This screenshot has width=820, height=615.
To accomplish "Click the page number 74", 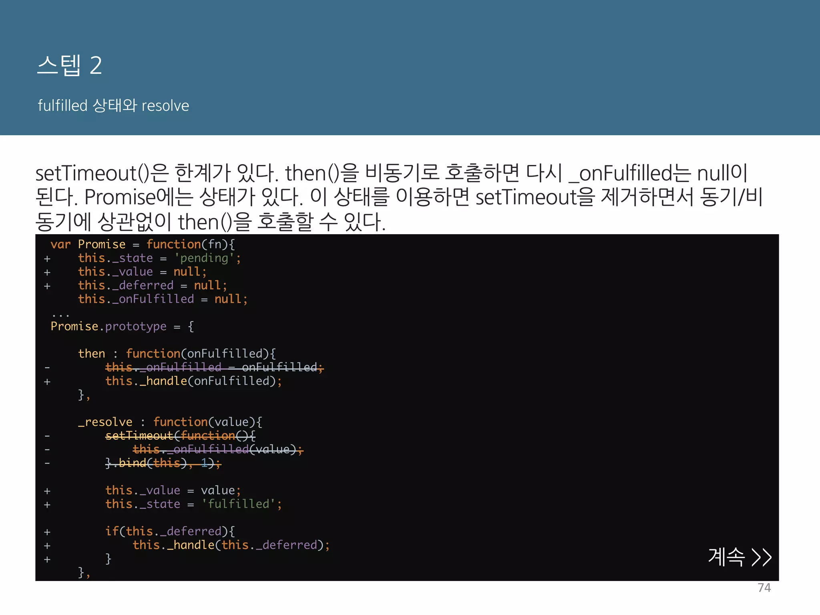I will (764, 587).
